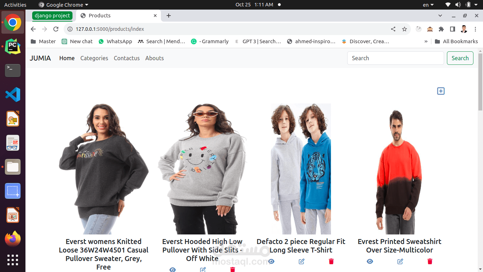Open the Search Mend bookmark

pyautogui.click(x=161, y=41)
